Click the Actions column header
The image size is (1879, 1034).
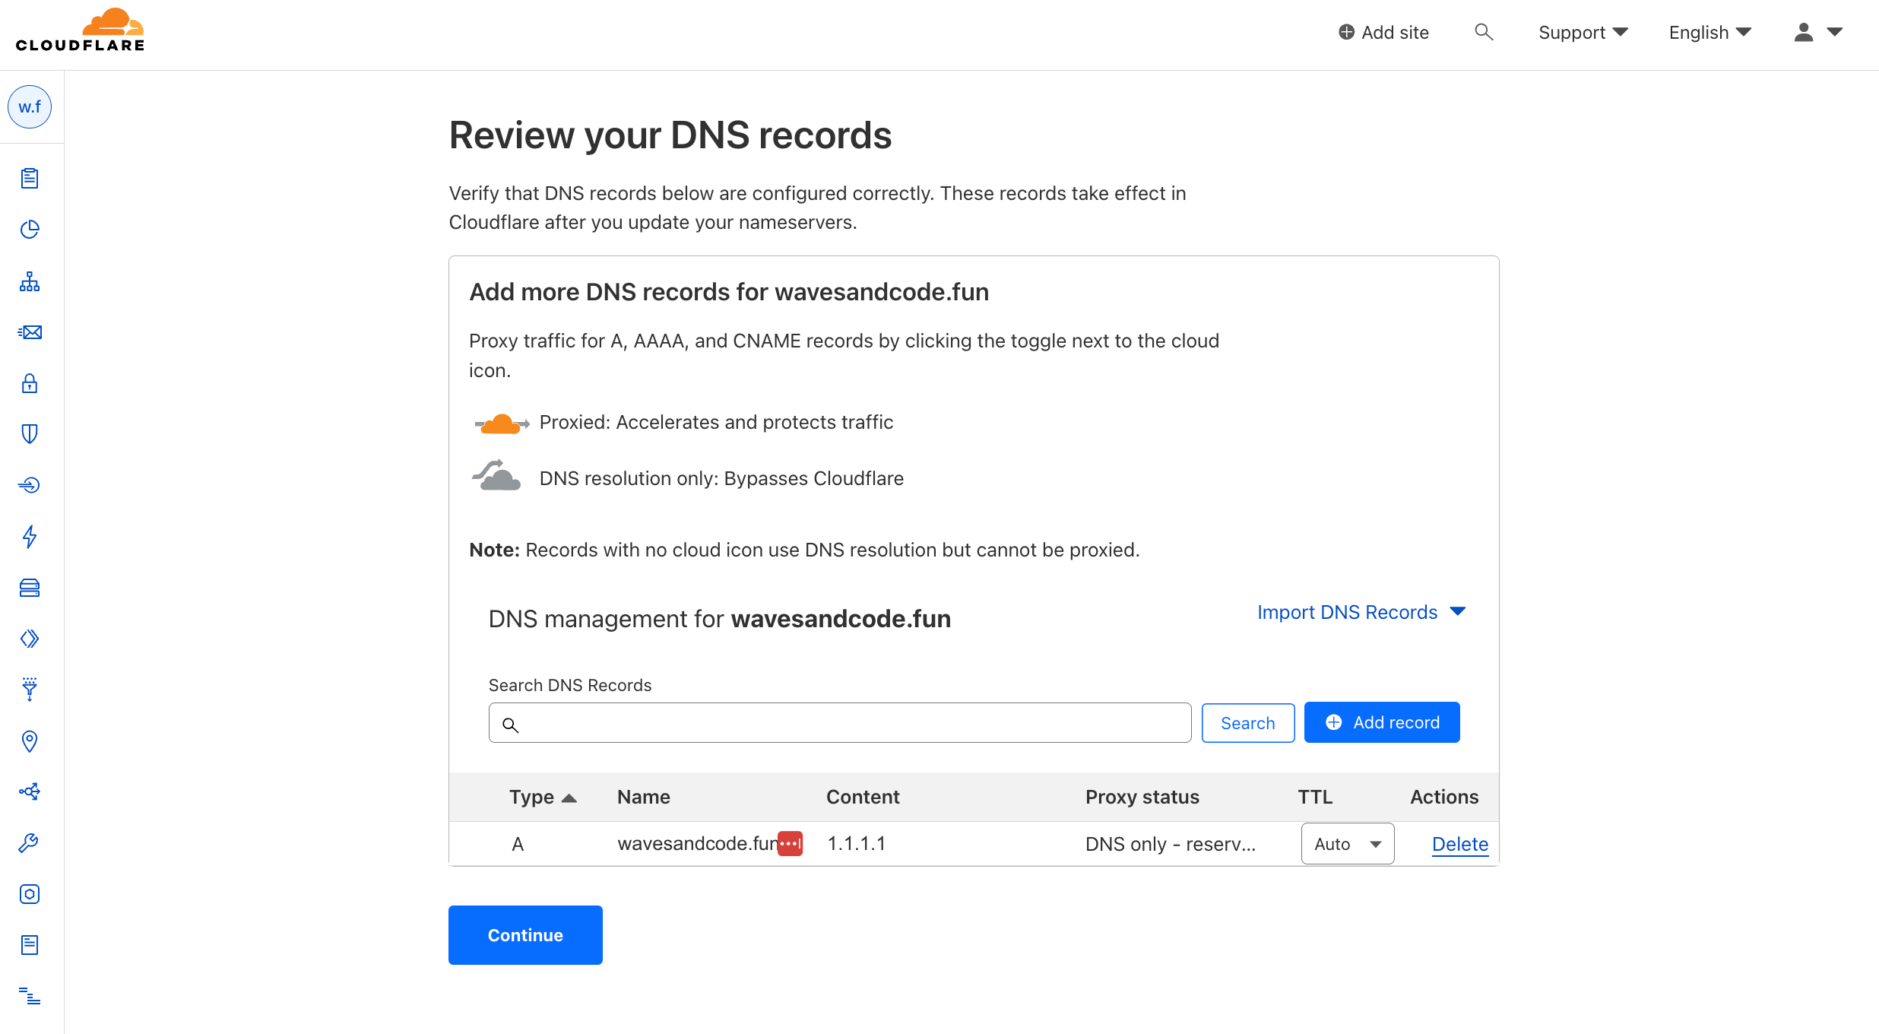[x=1444, y=797]
